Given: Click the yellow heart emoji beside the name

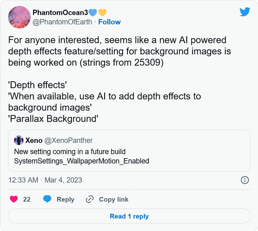Looking at the screenshot, I should click(102, 13).
